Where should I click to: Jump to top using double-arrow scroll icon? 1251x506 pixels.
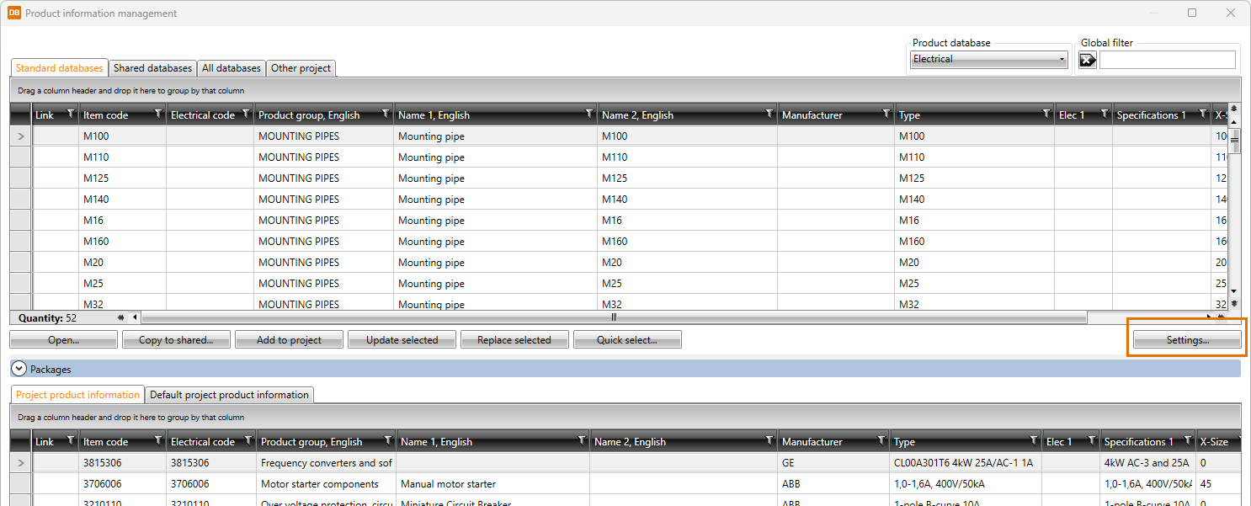point(1234,109)
